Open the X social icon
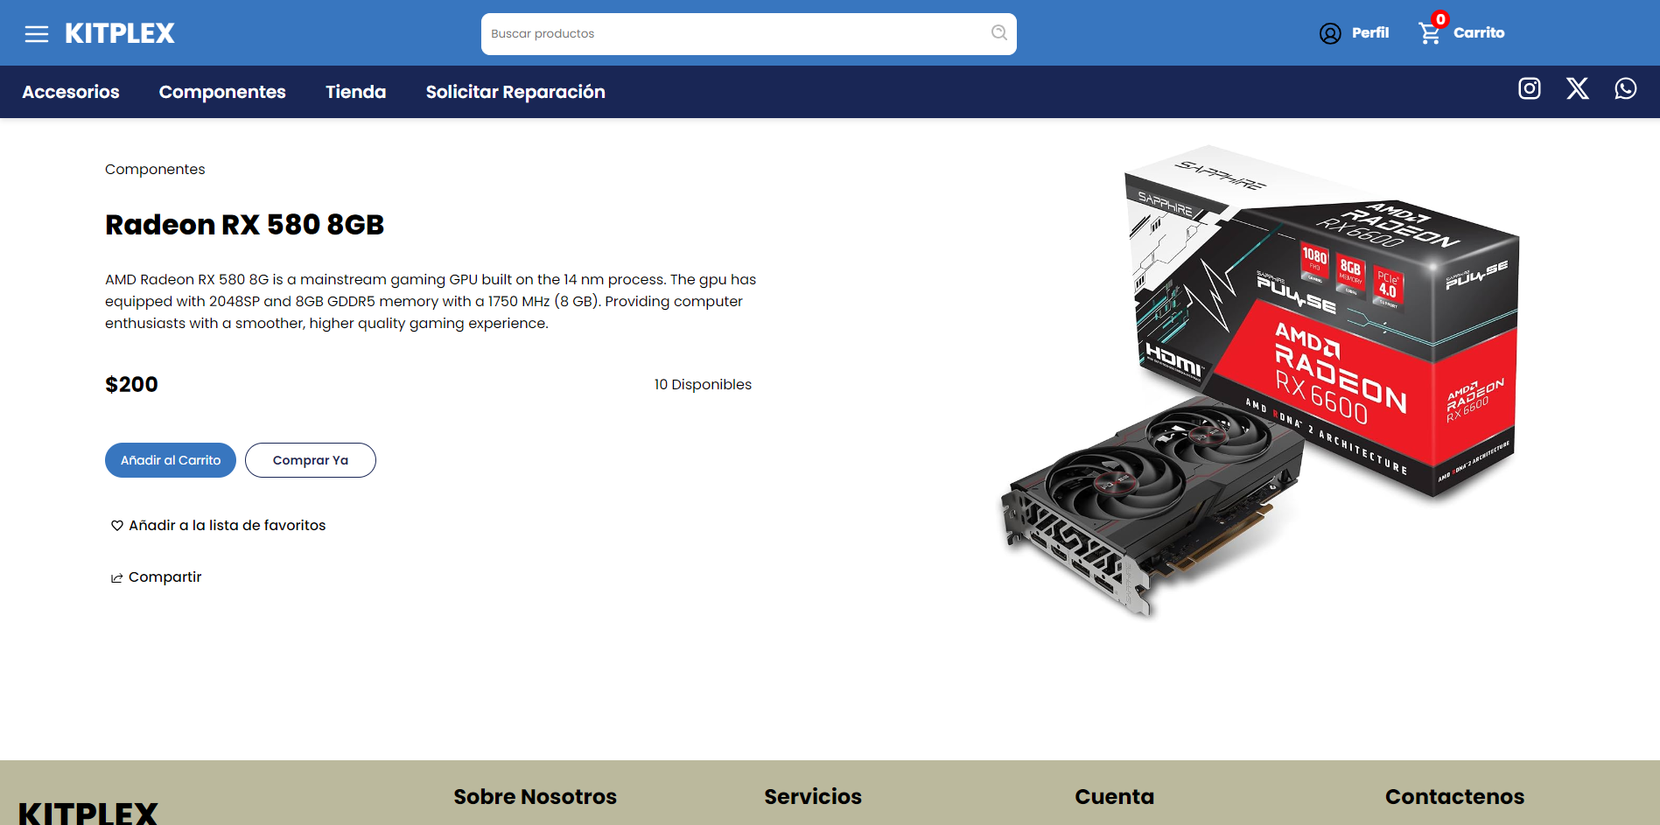1660x825 pixels. (1578, 88)
